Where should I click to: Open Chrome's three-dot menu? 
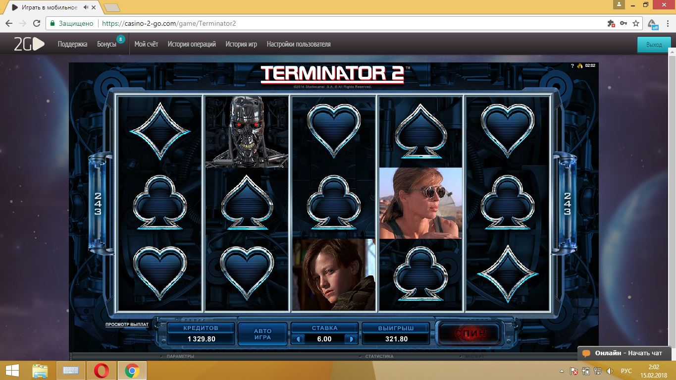click(667, 23)
